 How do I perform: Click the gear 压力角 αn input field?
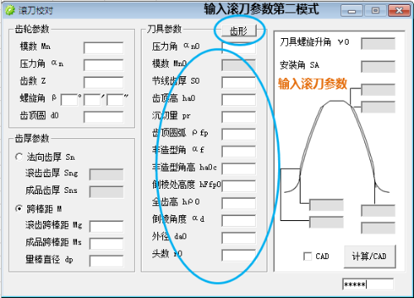tap(103, 65)
